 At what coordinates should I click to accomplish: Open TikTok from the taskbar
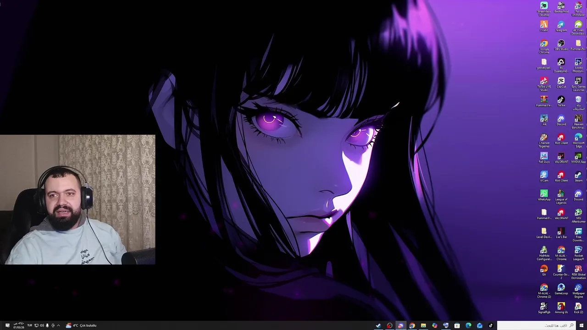click(x=491, y=325)
